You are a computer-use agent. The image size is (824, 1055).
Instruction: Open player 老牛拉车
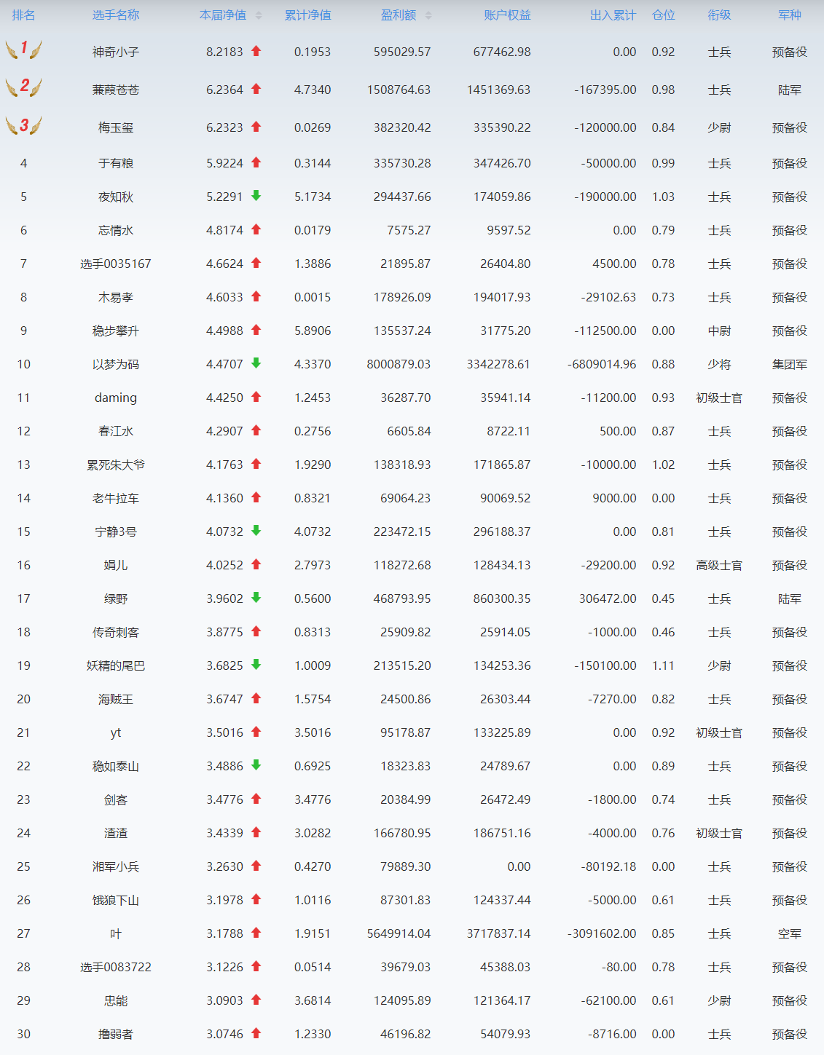(116, 499)
